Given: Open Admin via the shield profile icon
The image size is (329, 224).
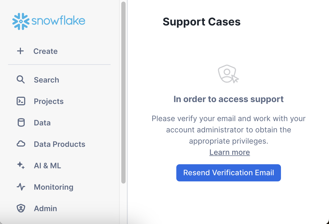Looking at the screenshot, I should click(x=21, y=208).
